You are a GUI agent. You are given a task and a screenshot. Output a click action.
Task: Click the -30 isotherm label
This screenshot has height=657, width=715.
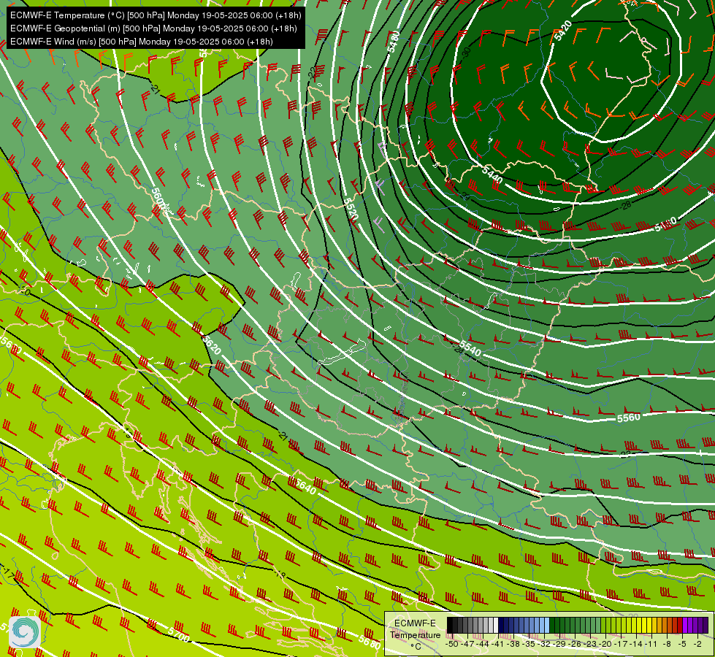(465, 52)
